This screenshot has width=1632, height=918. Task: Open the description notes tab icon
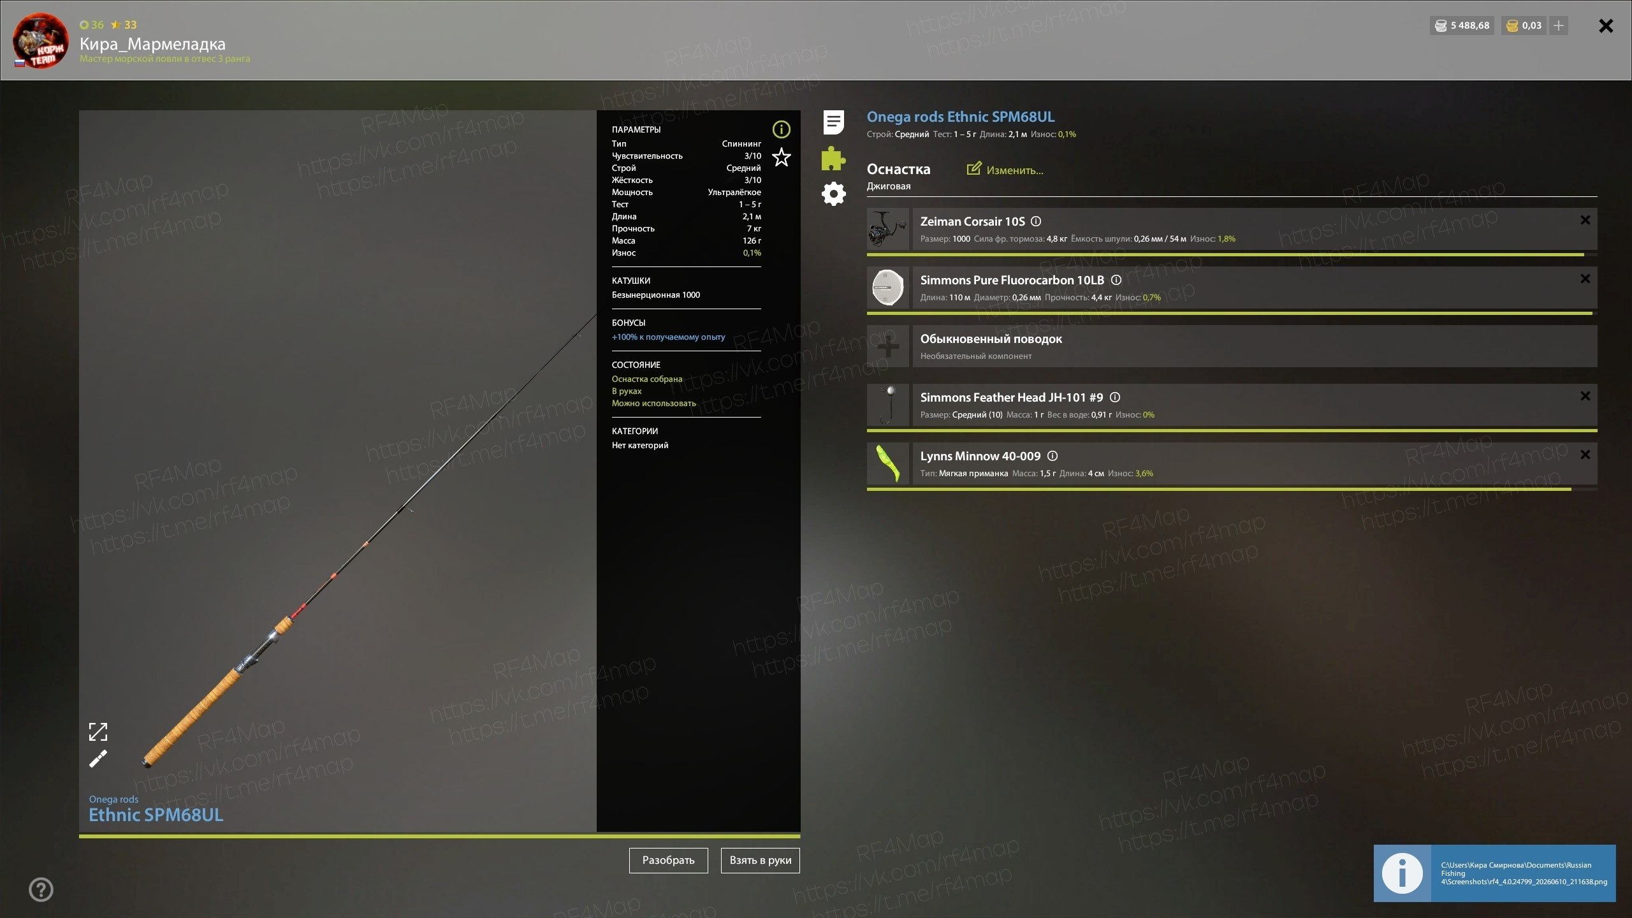833,122
